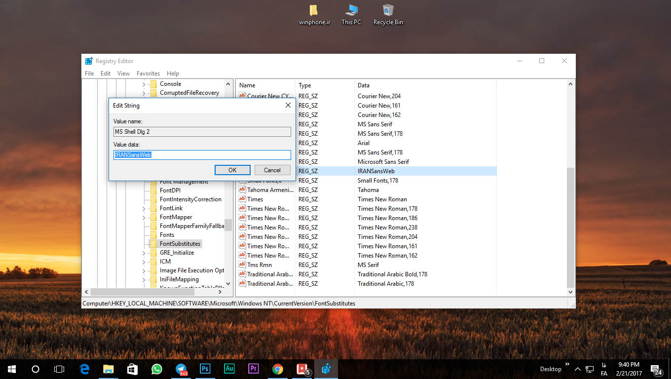This screenshot has width=671, height=379.
Task: Expand the GRE_Initialize key
Action: 144,253
